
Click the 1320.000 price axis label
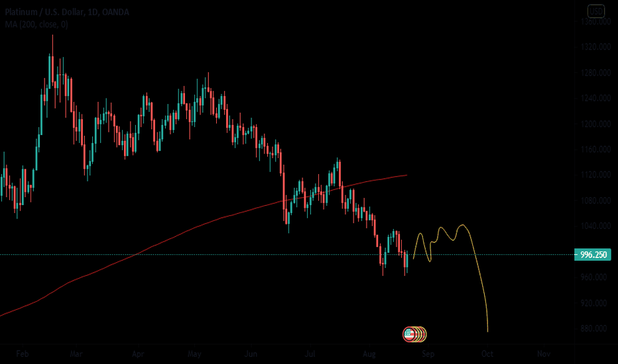point(595,47)
